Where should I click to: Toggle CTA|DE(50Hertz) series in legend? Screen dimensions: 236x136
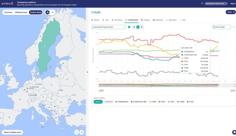(x=122, y=102)
